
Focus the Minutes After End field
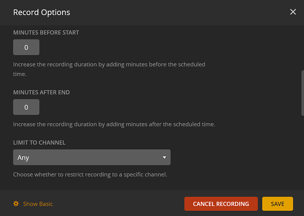click(26, 107)
